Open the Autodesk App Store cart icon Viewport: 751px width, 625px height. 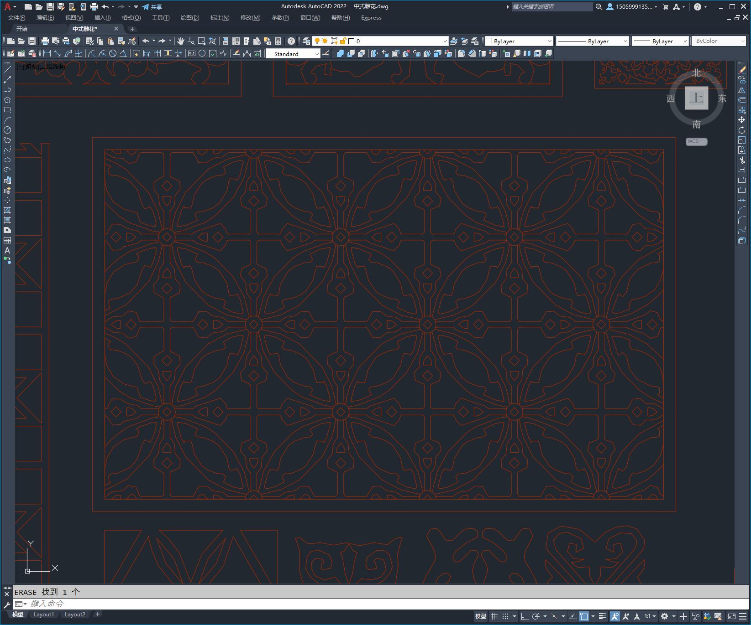[x=665, y=7]
